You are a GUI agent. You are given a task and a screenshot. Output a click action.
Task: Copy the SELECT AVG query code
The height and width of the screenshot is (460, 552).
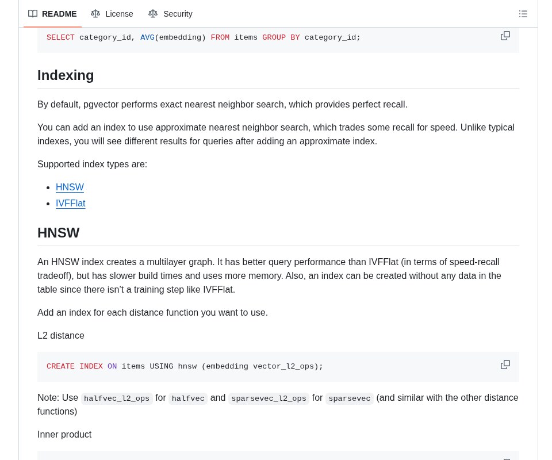pyautogui.click(x=505, y=36)
